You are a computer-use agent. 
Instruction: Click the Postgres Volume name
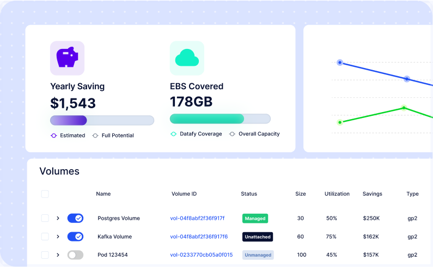[x=119, y=218]
